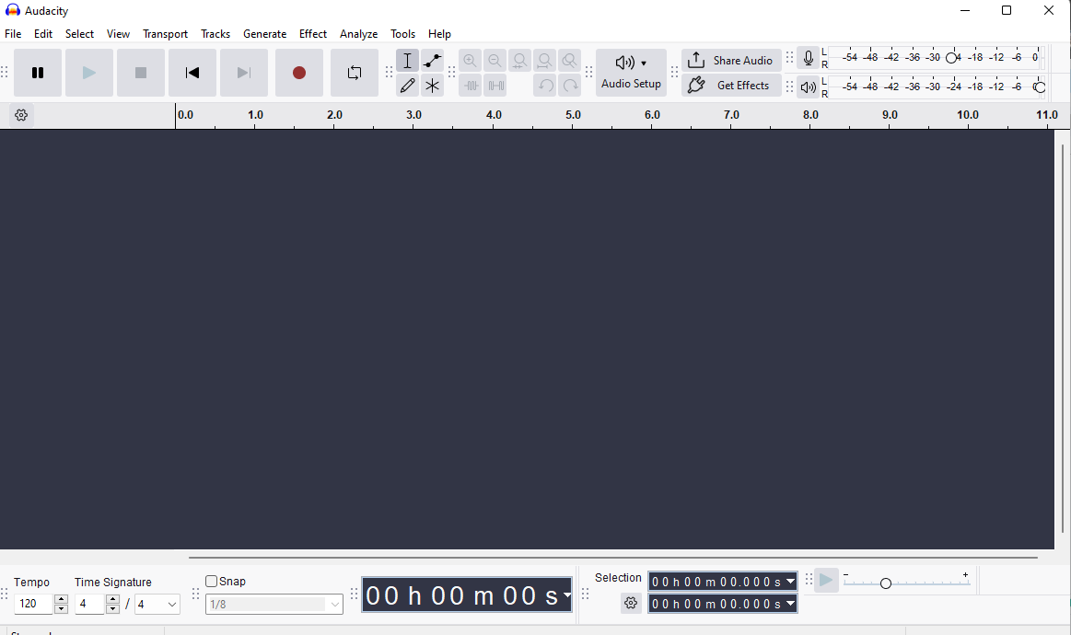Adjust the recording level slider knob
Screen dimensions: 1071x635
coord(951,58)
